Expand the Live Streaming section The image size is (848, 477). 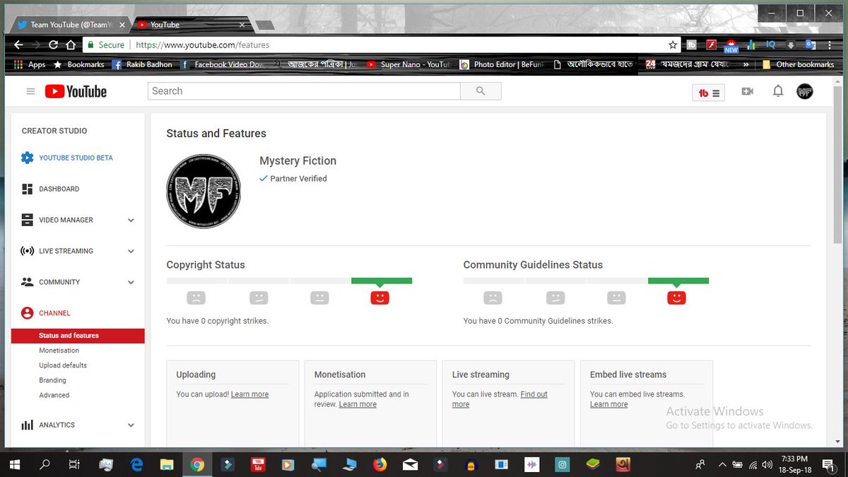coord(131,251)
